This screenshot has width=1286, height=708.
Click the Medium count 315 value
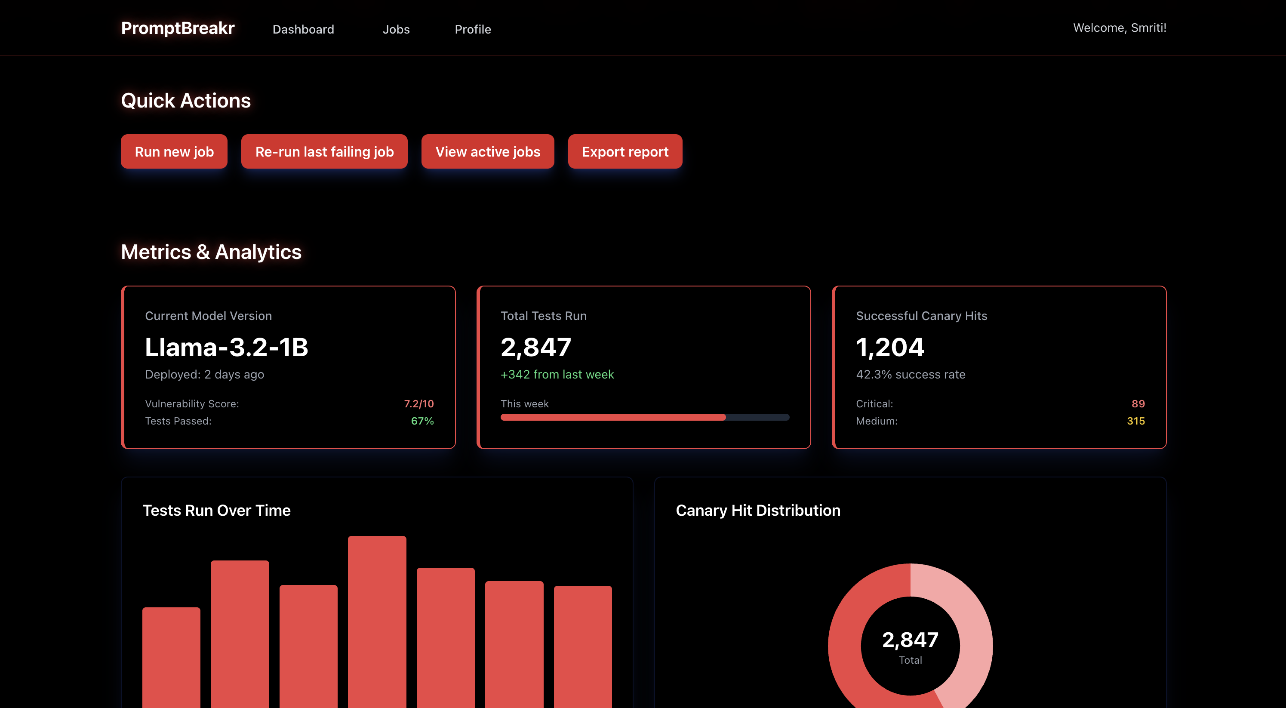[x=1135, y=421]
